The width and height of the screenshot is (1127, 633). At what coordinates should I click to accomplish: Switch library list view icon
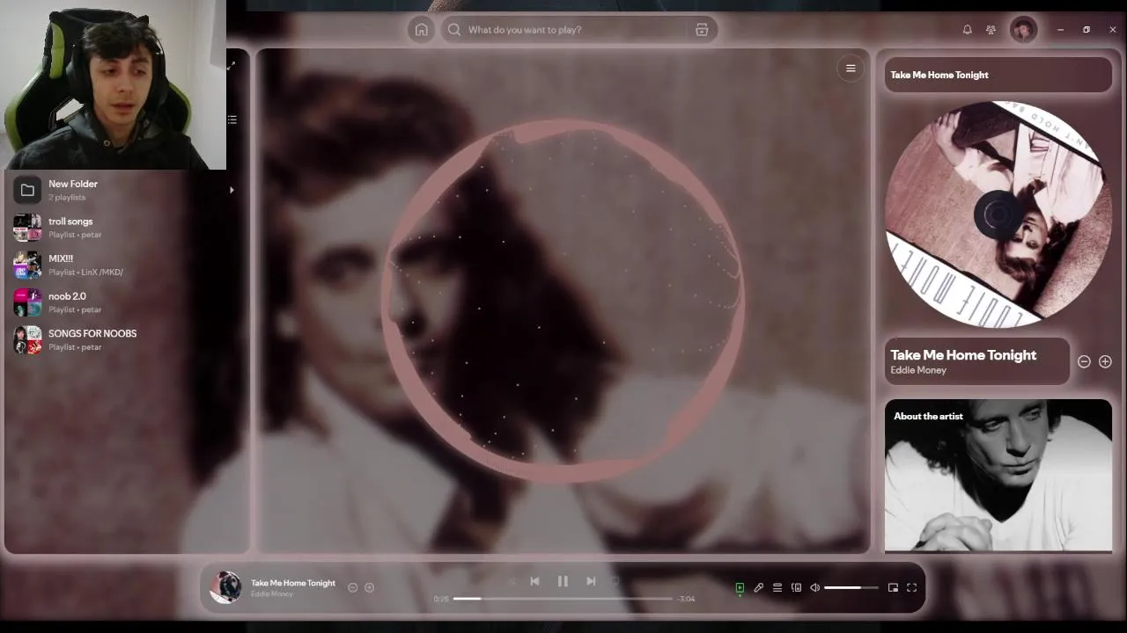click(232, 120)
